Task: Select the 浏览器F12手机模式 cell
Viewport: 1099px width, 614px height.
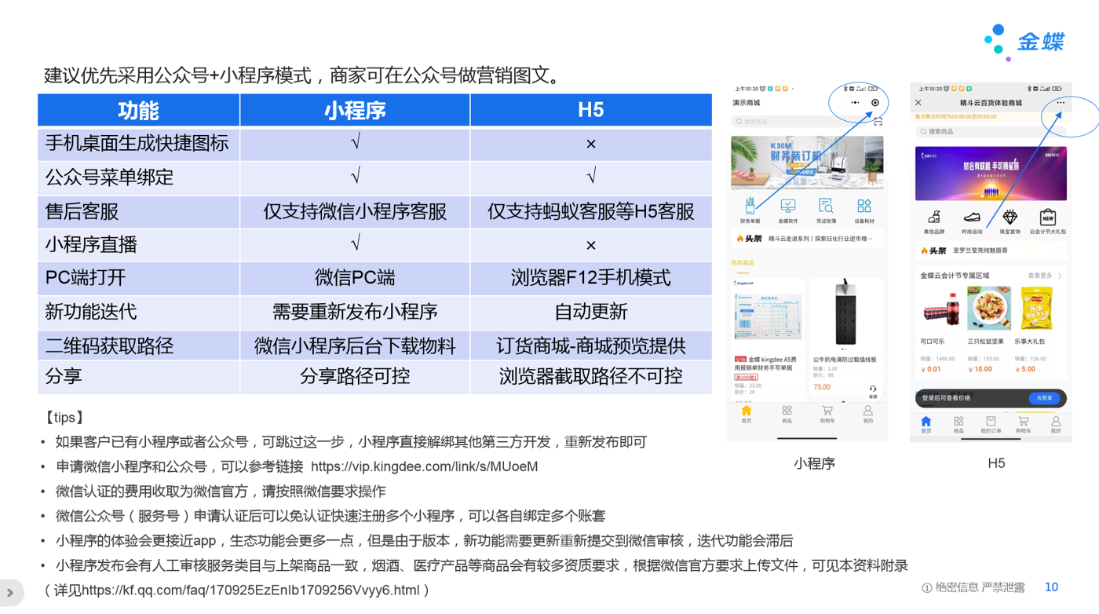Action: point(591,278)
